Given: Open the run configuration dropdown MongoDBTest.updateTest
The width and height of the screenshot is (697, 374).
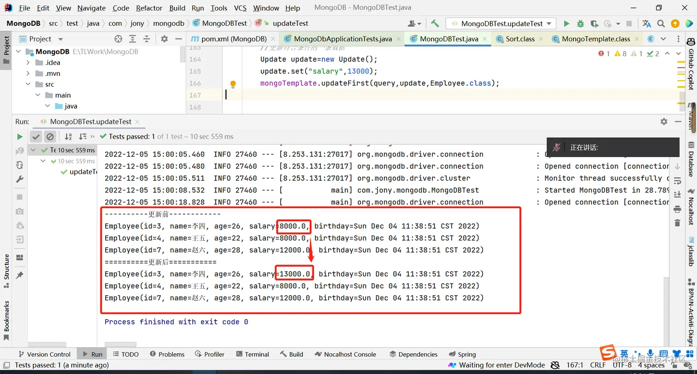Looking at the screenshot, I should click(x=501, y=23).
